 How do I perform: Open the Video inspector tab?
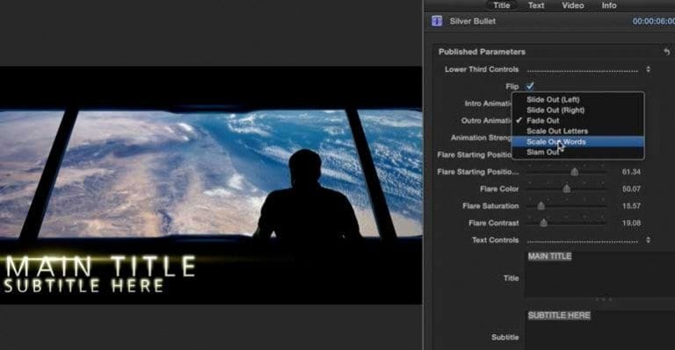(572, 5)
